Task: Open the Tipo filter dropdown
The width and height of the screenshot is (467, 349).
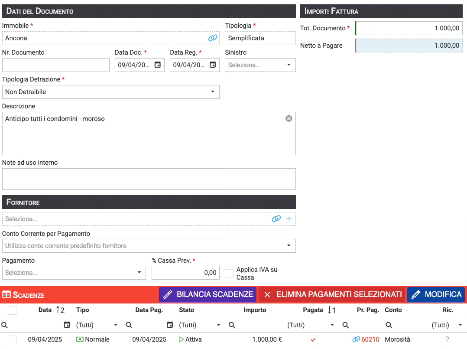Action: coord(116,325)
